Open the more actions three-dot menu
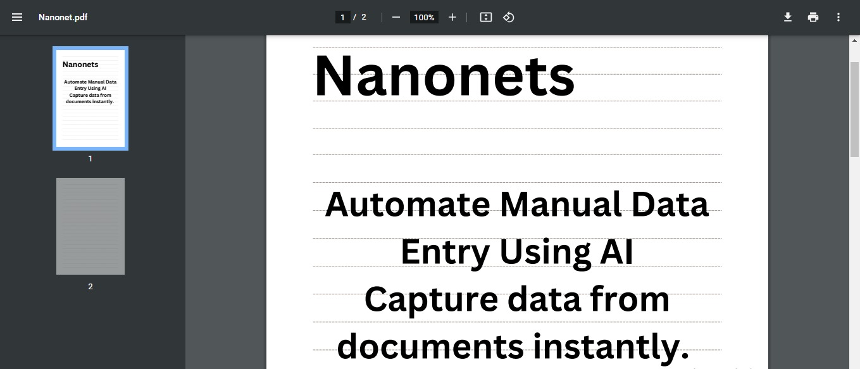 838,17
